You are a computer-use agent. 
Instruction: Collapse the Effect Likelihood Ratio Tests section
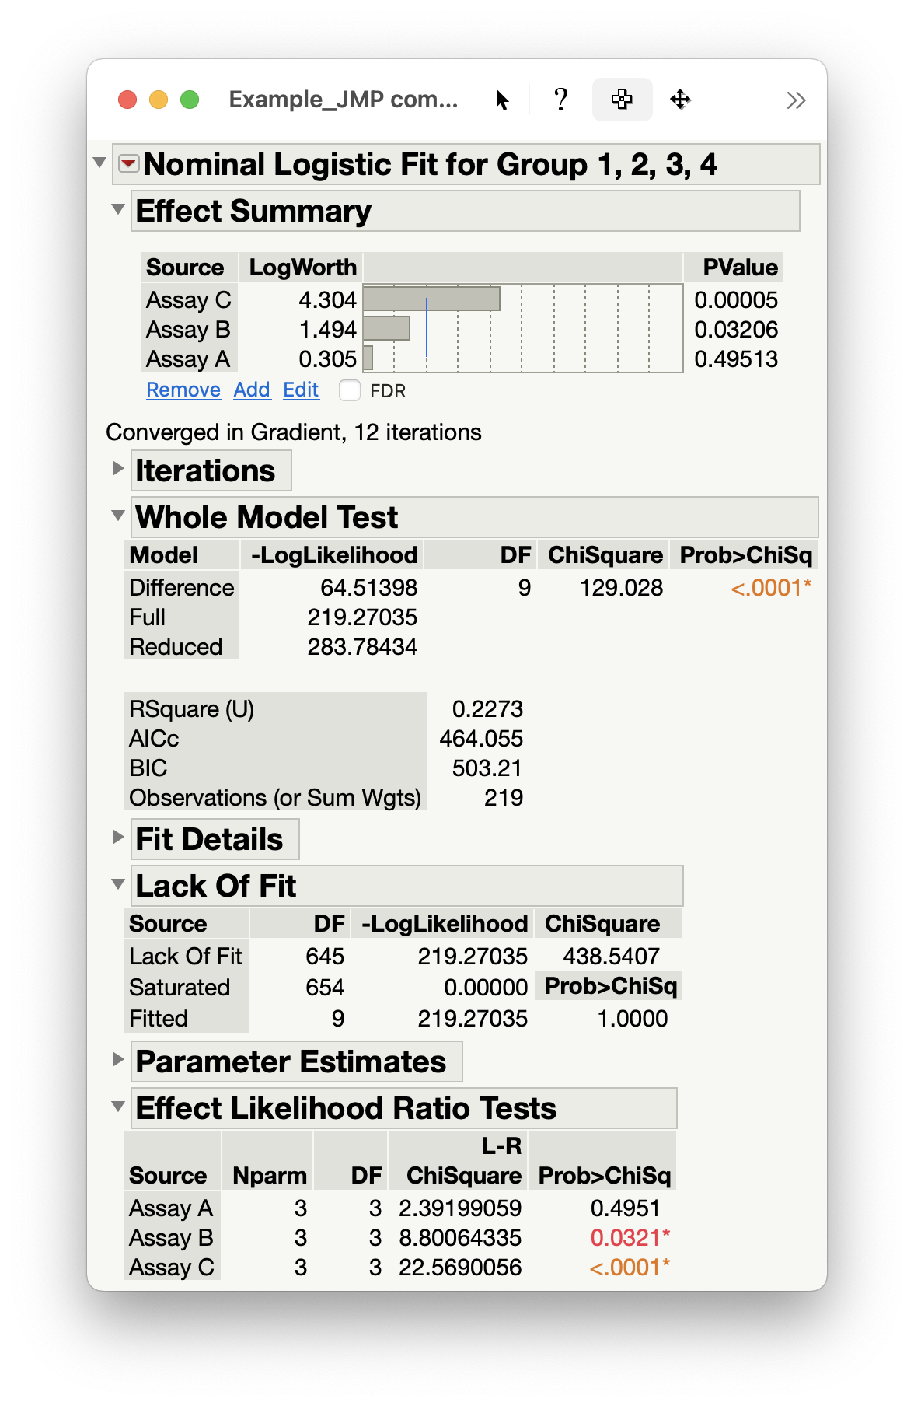pyautogui.click(x=118, y=1107)
